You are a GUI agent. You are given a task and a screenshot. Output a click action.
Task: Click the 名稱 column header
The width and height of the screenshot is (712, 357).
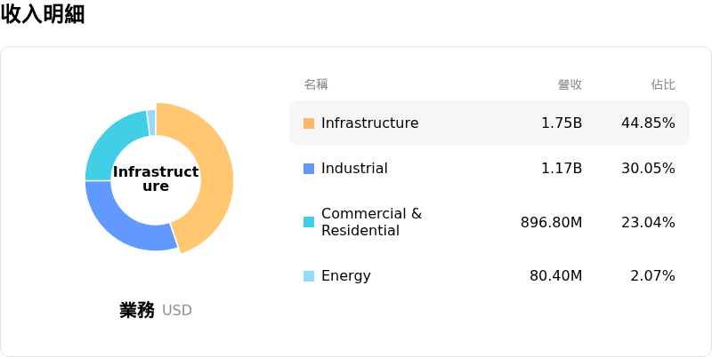[x=316, y=84]
